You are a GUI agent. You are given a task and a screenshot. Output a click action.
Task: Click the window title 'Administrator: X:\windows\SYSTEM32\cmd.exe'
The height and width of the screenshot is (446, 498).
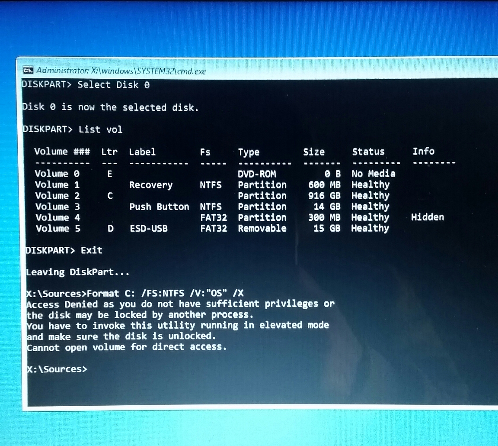pyautogui.click(x=121, y=71)
